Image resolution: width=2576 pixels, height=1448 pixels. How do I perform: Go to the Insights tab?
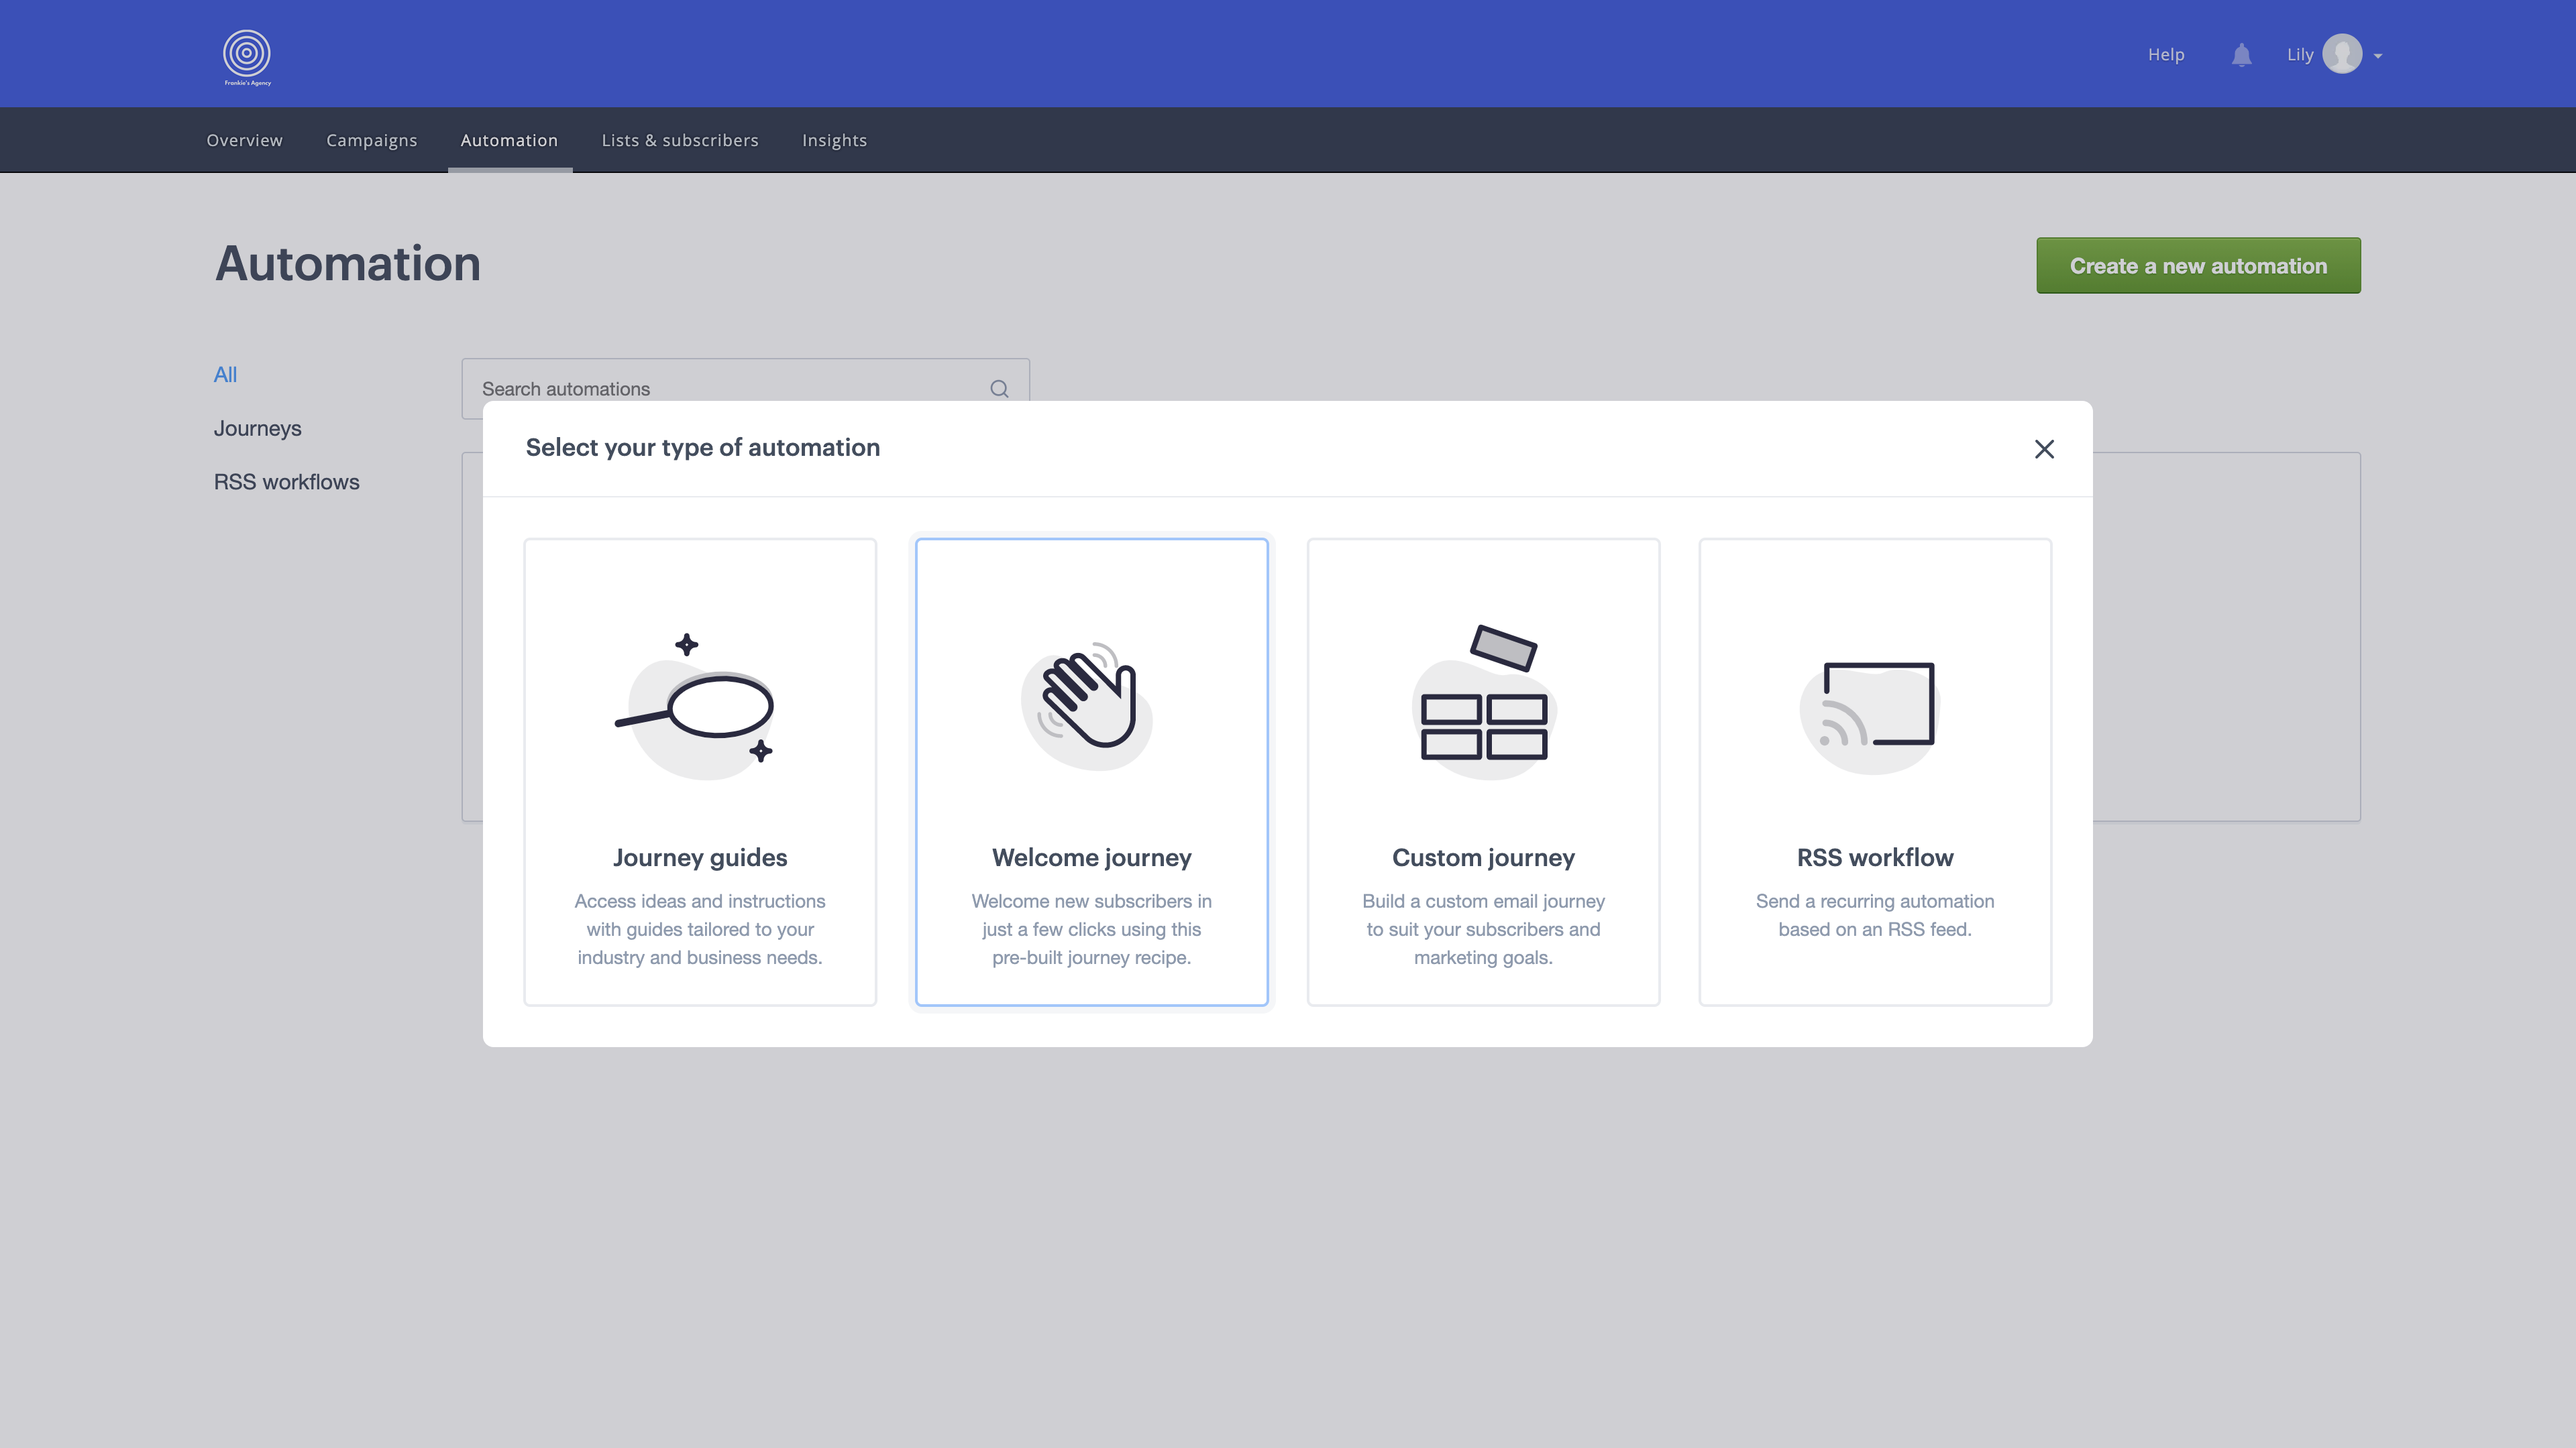(x=834, y=140)
